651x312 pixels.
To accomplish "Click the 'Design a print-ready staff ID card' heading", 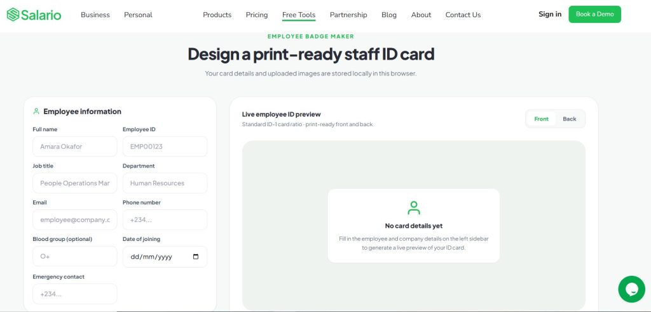I will click(311, 55).
